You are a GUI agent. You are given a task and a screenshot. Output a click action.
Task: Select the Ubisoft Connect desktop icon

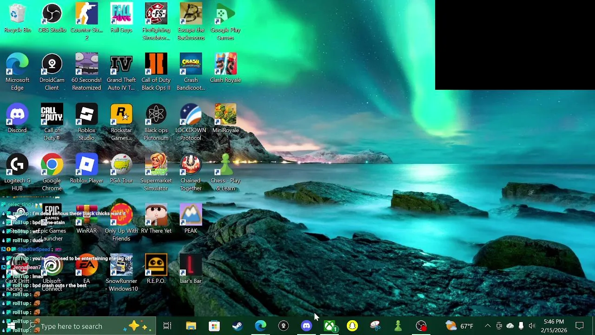[x=52, y=273]
